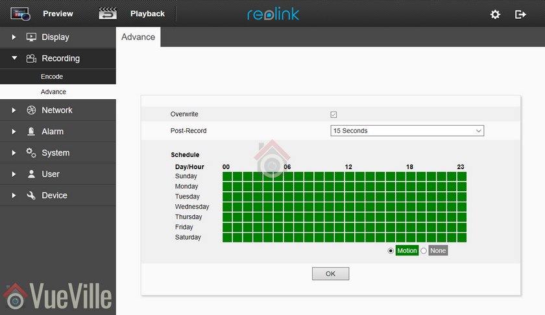This screenshot has height=315, width=545.
Task: Click the green Motion legend label
Action: pos(407,251)
